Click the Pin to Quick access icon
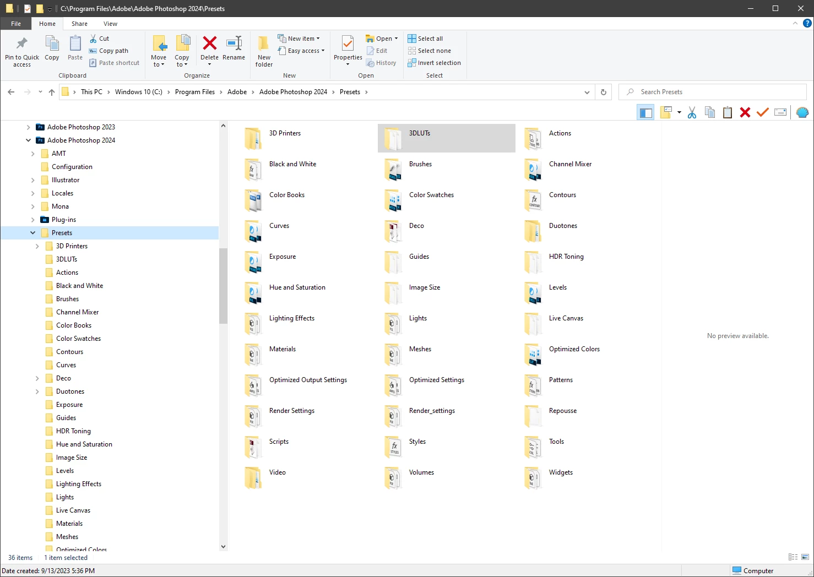 click(22, 43)
